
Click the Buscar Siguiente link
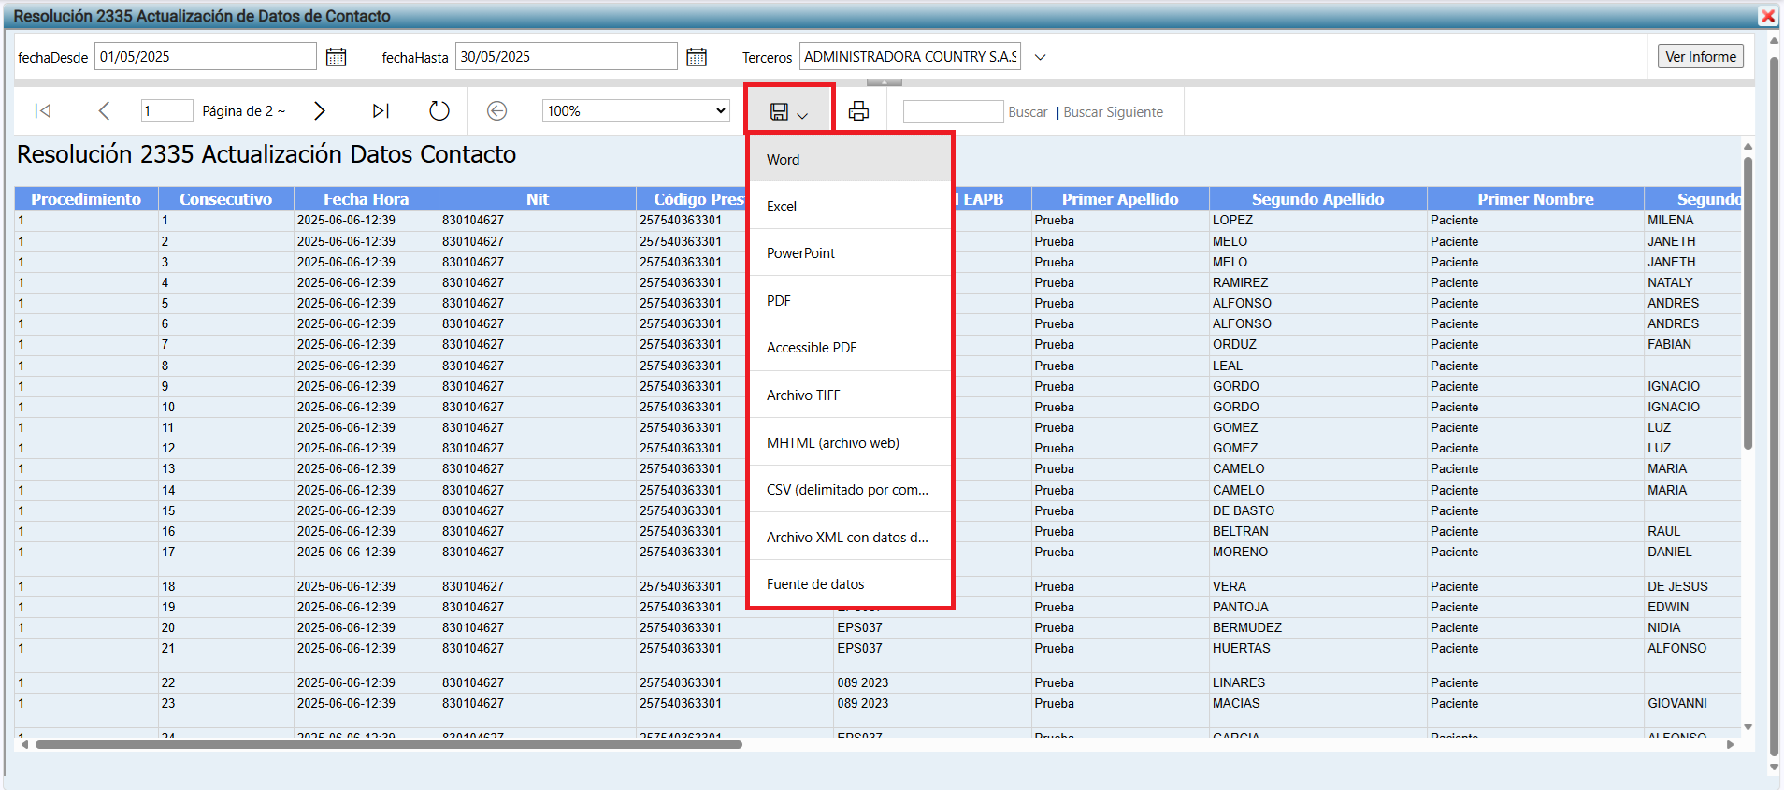[1113, 112]
